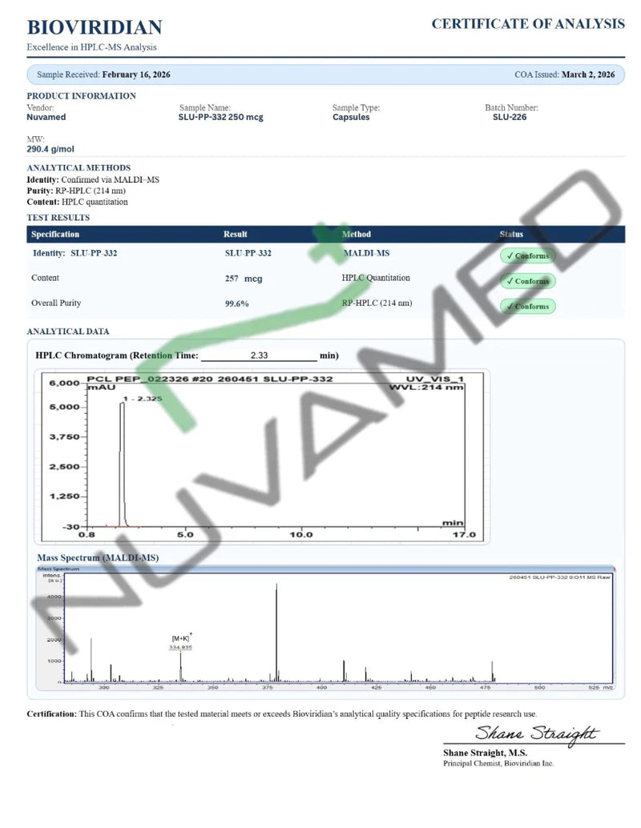This screenshot has width=641, height=828.
Task: Select sample name SLU-PP-332 250 mcg
Action: click(221, 117)
